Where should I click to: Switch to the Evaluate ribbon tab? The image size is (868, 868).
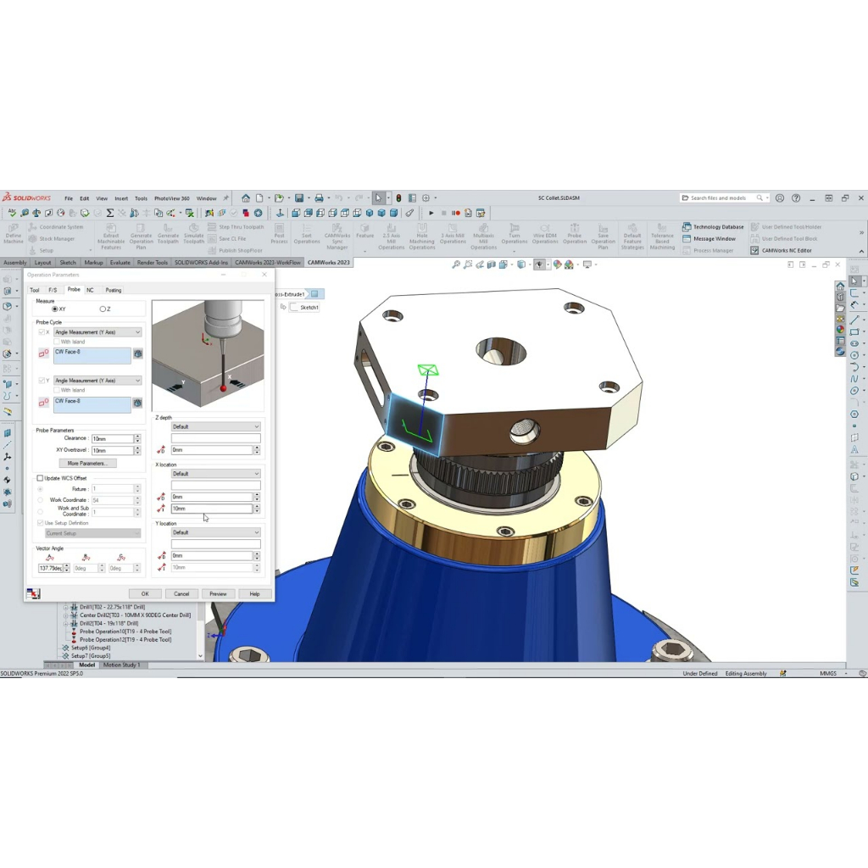pos(120,263)
